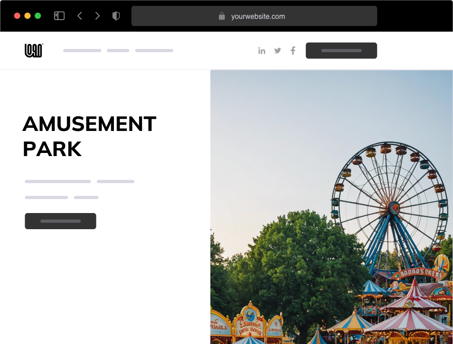The width and height of the screenshot is (453, 344).
Task: Click the AMUSEMENT PARK heading
Action: pos(89,136)
